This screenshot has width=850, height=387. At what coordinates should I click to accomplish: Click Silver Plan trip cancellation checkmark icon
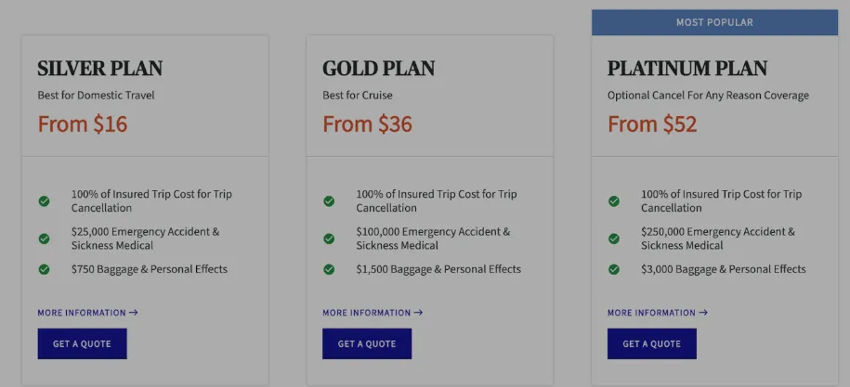[x=44, y=201]
